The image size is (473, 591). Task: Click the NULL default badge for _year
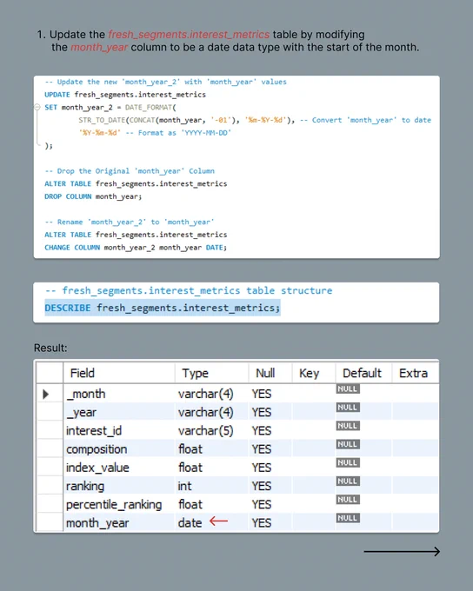(348, 408)
